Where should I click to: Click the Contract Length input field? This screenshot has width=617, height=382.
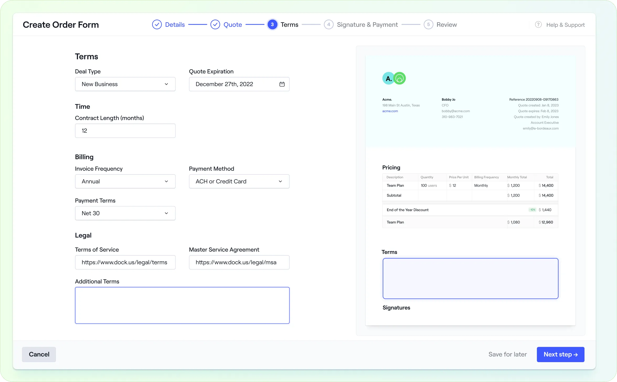125,131
